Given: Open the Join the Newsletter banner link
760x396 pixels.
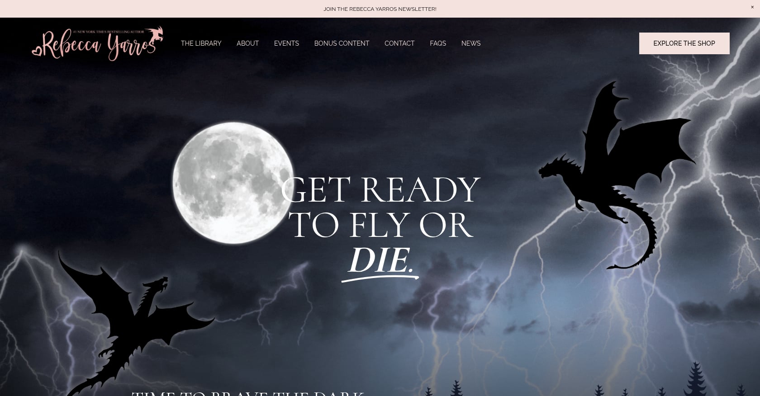Looking at the screenshot, I should coord(380,9).
